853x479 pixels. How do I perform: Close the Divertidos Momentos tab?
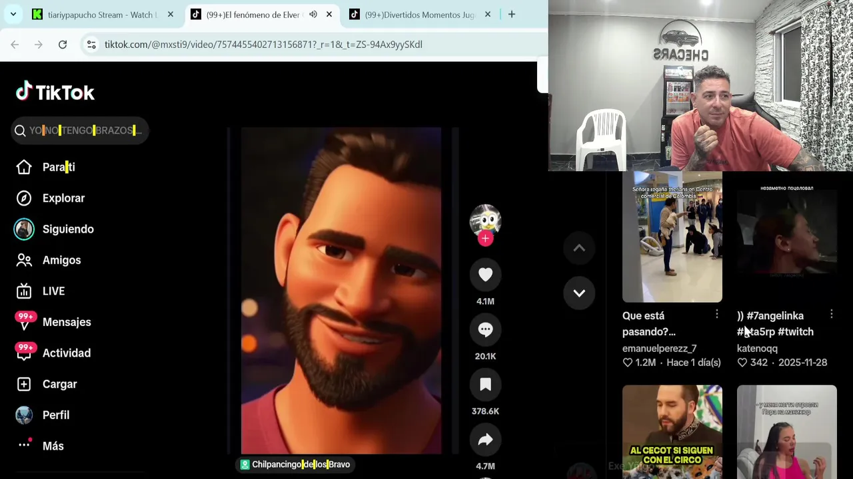[x=488, y=15]
